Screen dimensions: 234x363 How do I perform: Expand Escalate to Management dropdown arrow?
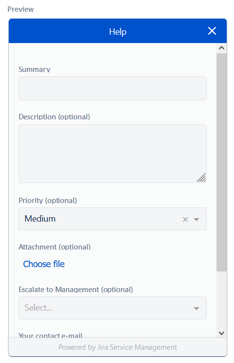tap(196, 308)
